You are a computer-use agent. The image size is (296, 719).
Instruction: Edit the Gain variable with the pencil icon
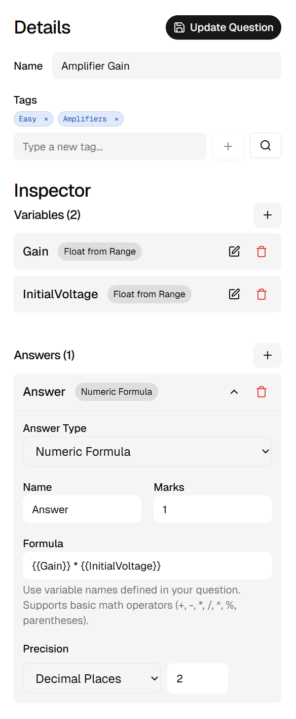[234, 251]
